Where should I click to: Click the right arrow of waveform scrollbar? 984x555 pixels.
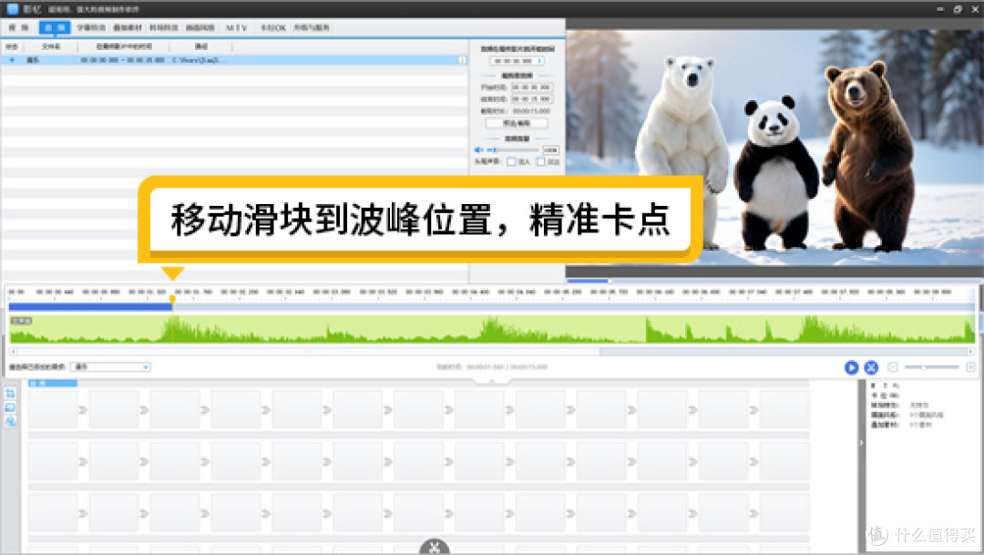[x=970, y=352]
